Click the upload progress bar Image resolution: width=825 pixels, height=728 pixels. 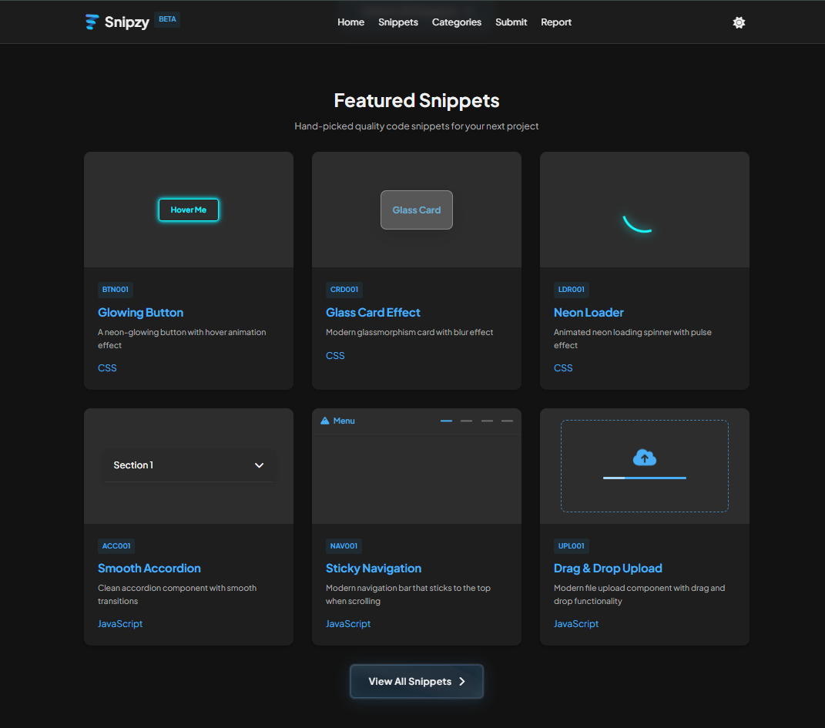point(645,478)
